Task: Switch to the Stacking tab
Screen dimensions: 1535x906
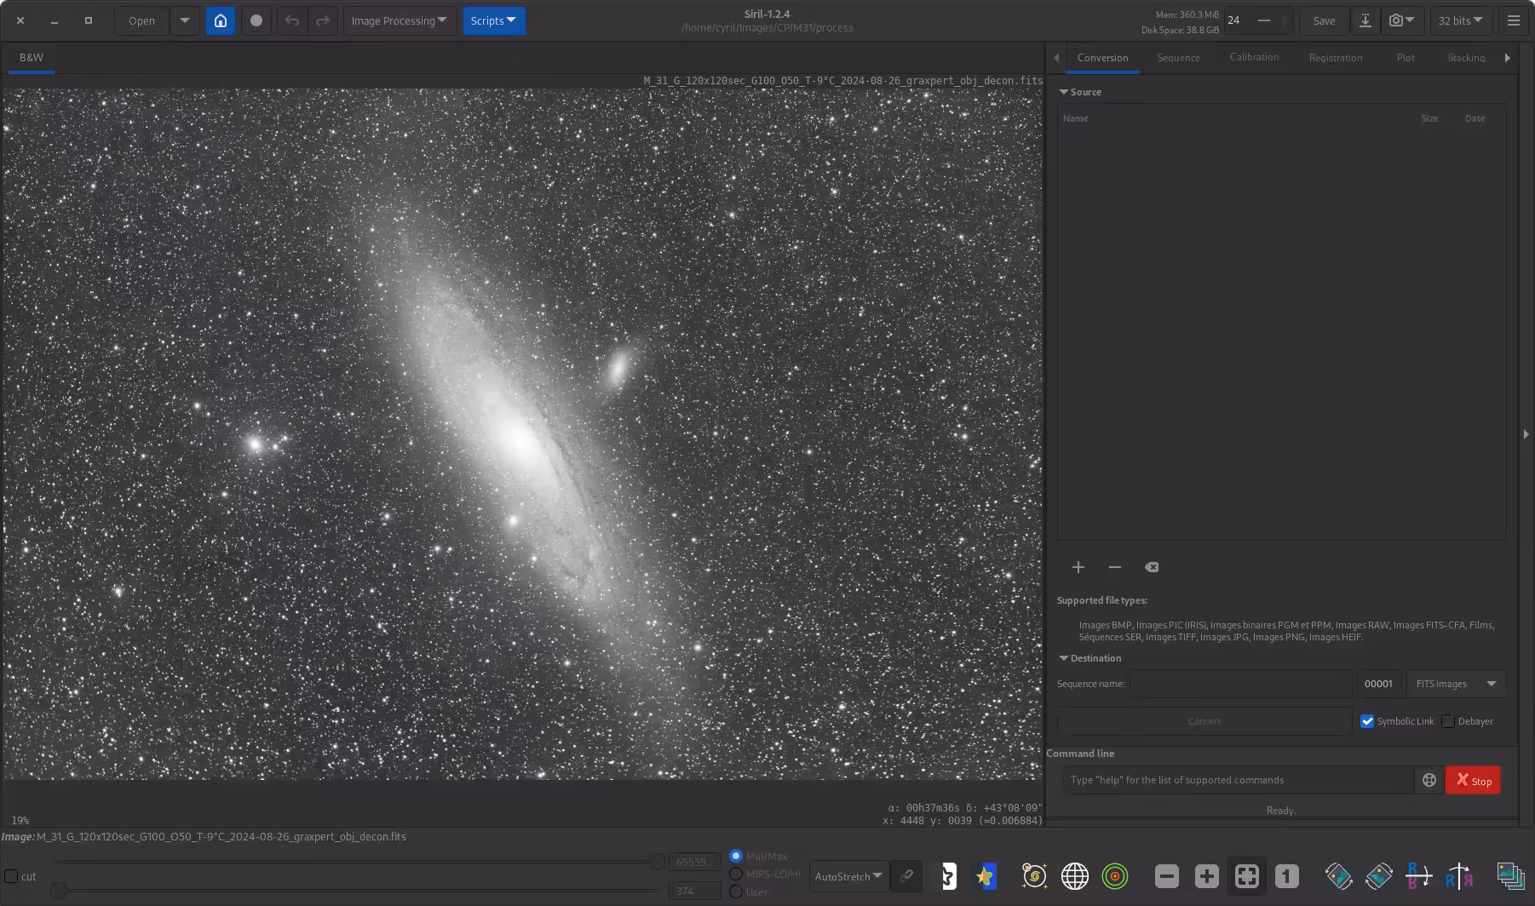Action: 1466,58
